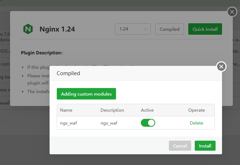Close the Compiled dialog with the X icon
This screenshot has height=165, width=240.
pyautogui.click(x=221, y=67)
